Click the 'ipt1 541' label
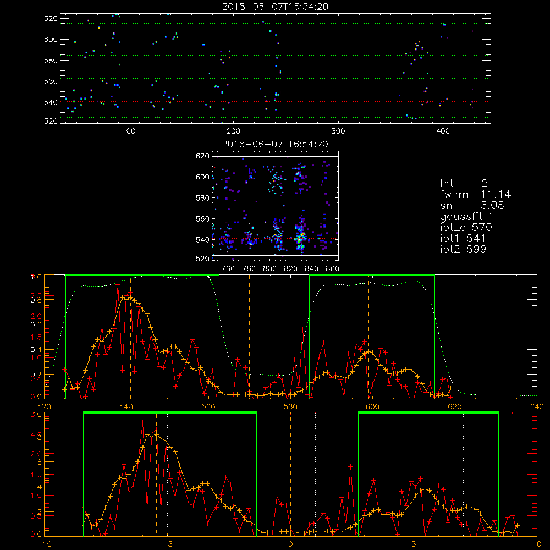Viewport: 550px width, 550px height. (x=463, y=239)
